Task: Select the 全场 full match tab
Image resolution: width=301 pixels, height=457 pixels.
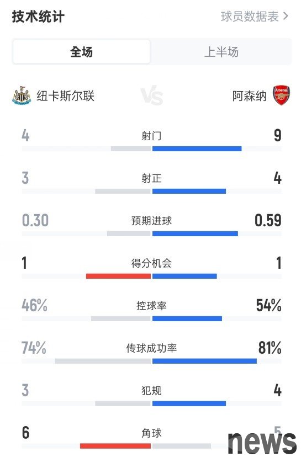Action: [x=81, y=52]
